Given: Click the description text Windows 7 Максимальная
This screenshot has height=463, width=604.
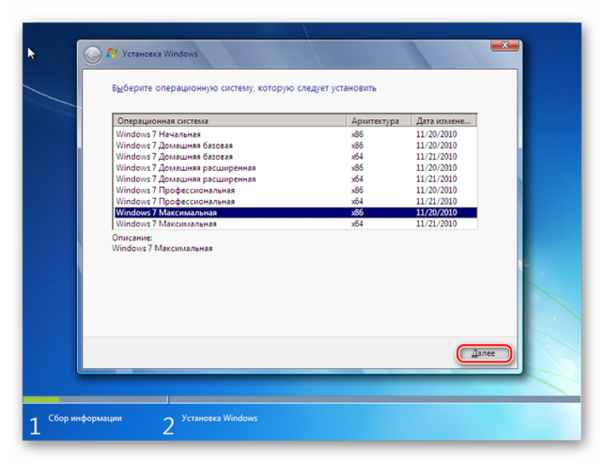Looking at the screenshot, I should 163,248.
